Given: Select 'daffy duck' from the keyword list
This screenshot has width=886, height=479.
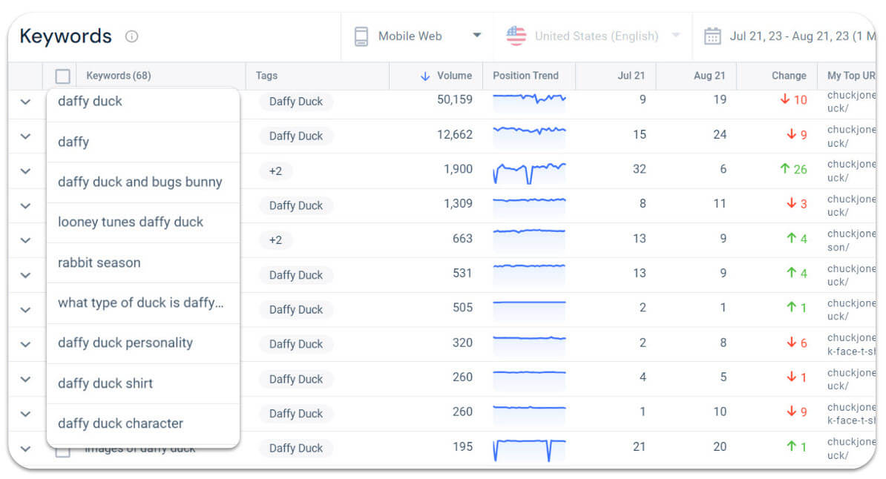Looking at the screenshot, I should [x=143, y=102].
